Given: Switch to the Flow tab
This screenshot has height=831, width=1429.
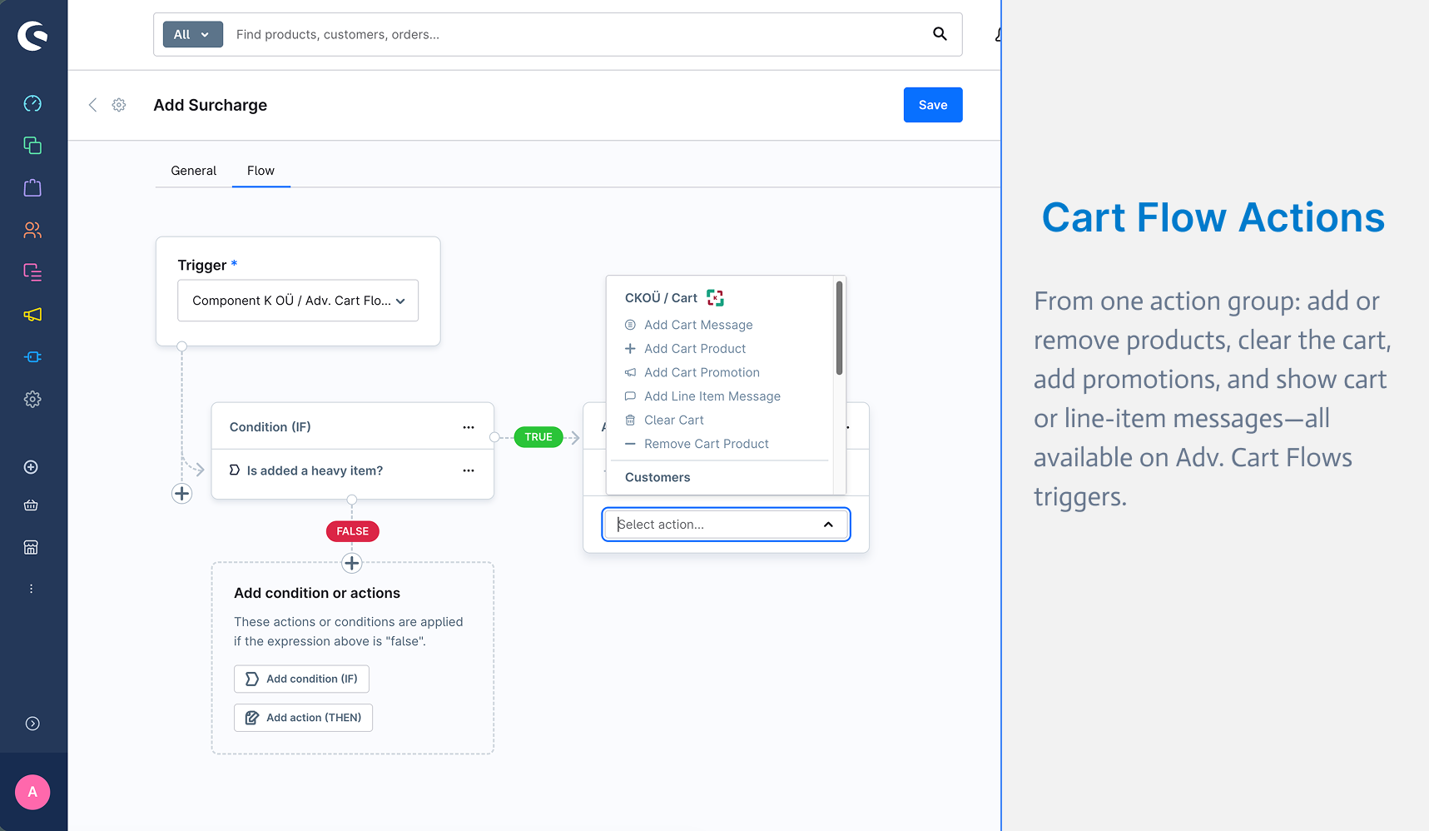Looking at the screenshot, I should coord(260,171).
